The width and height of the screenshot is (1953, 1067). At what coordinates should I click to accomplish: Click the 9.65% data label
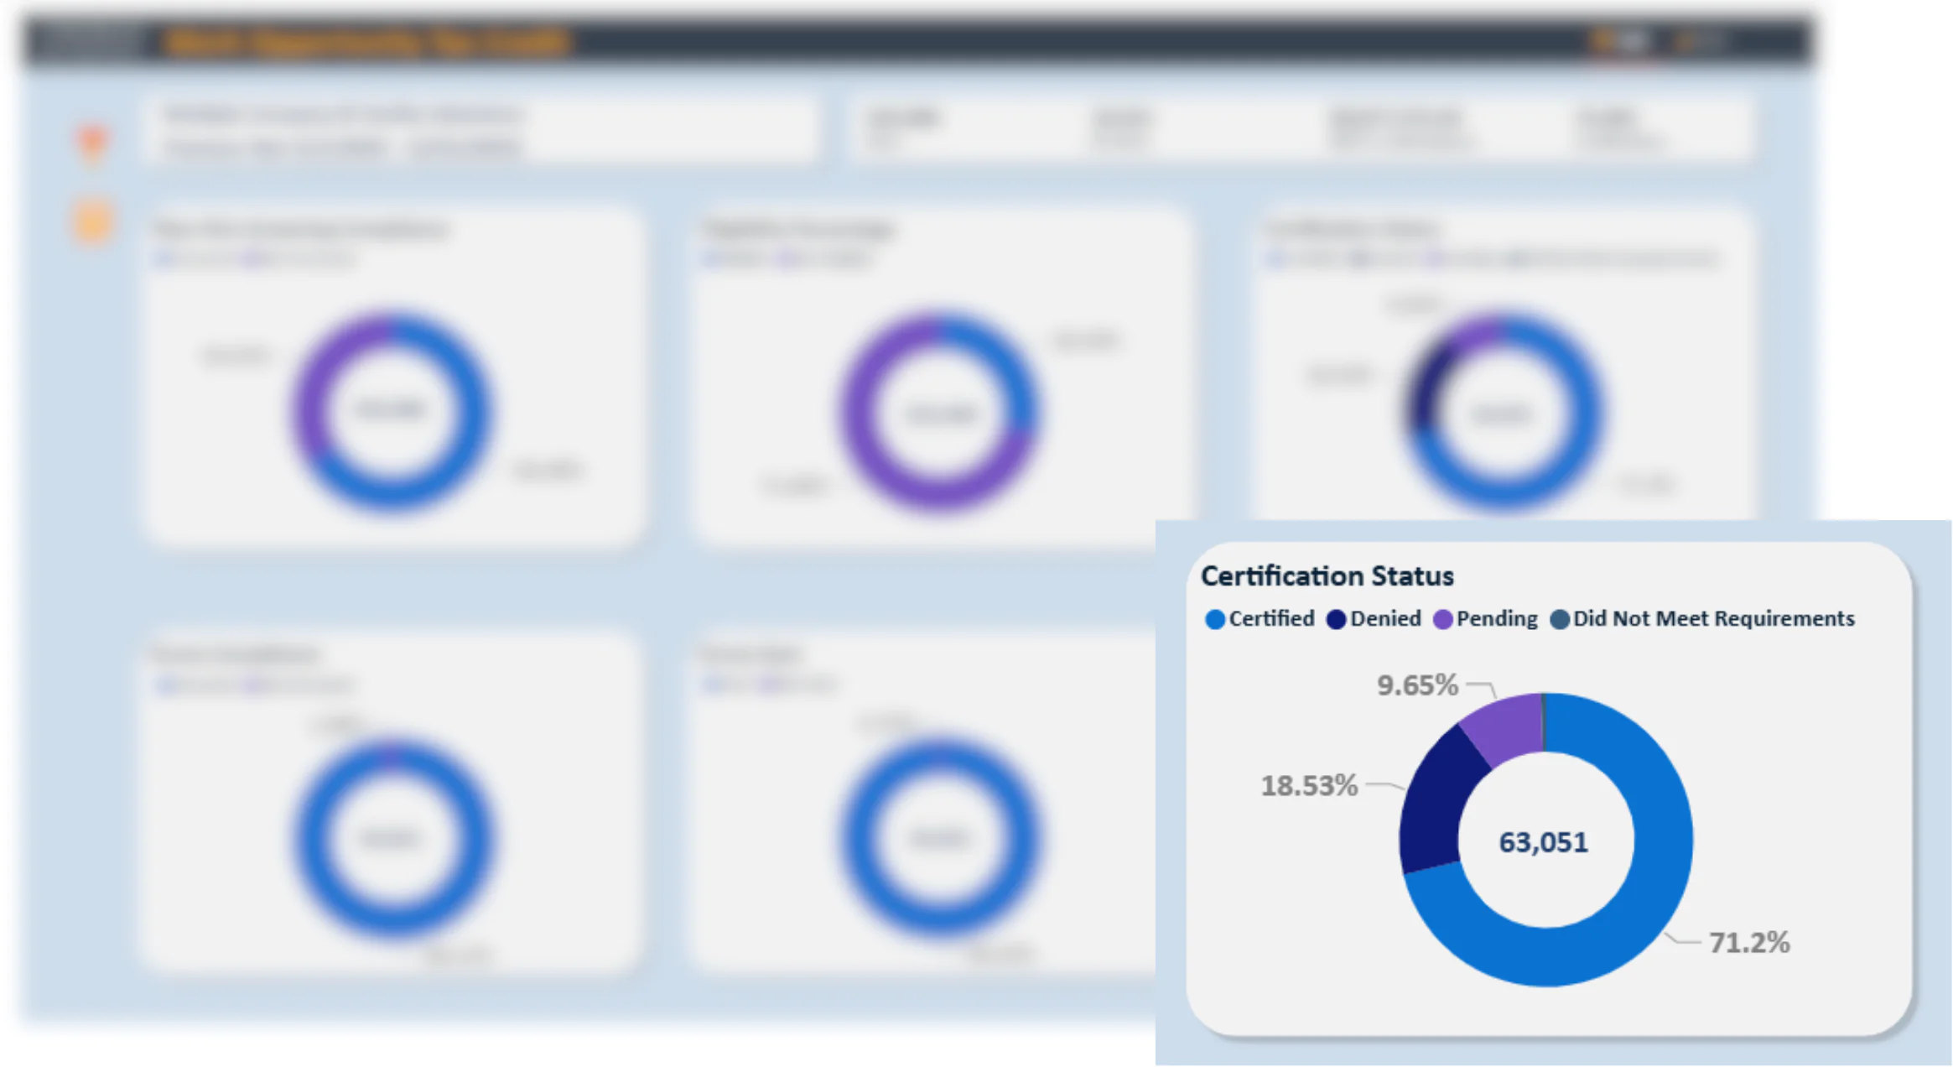(1417, 685)
